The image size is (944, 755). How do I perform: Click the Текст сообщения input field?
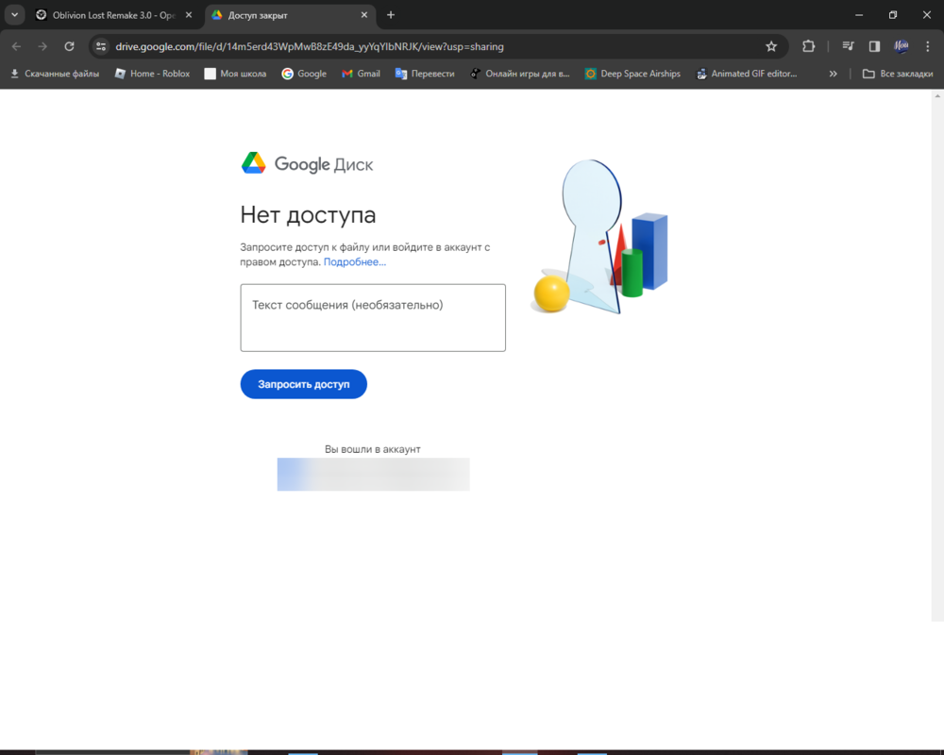click(373, 318)
